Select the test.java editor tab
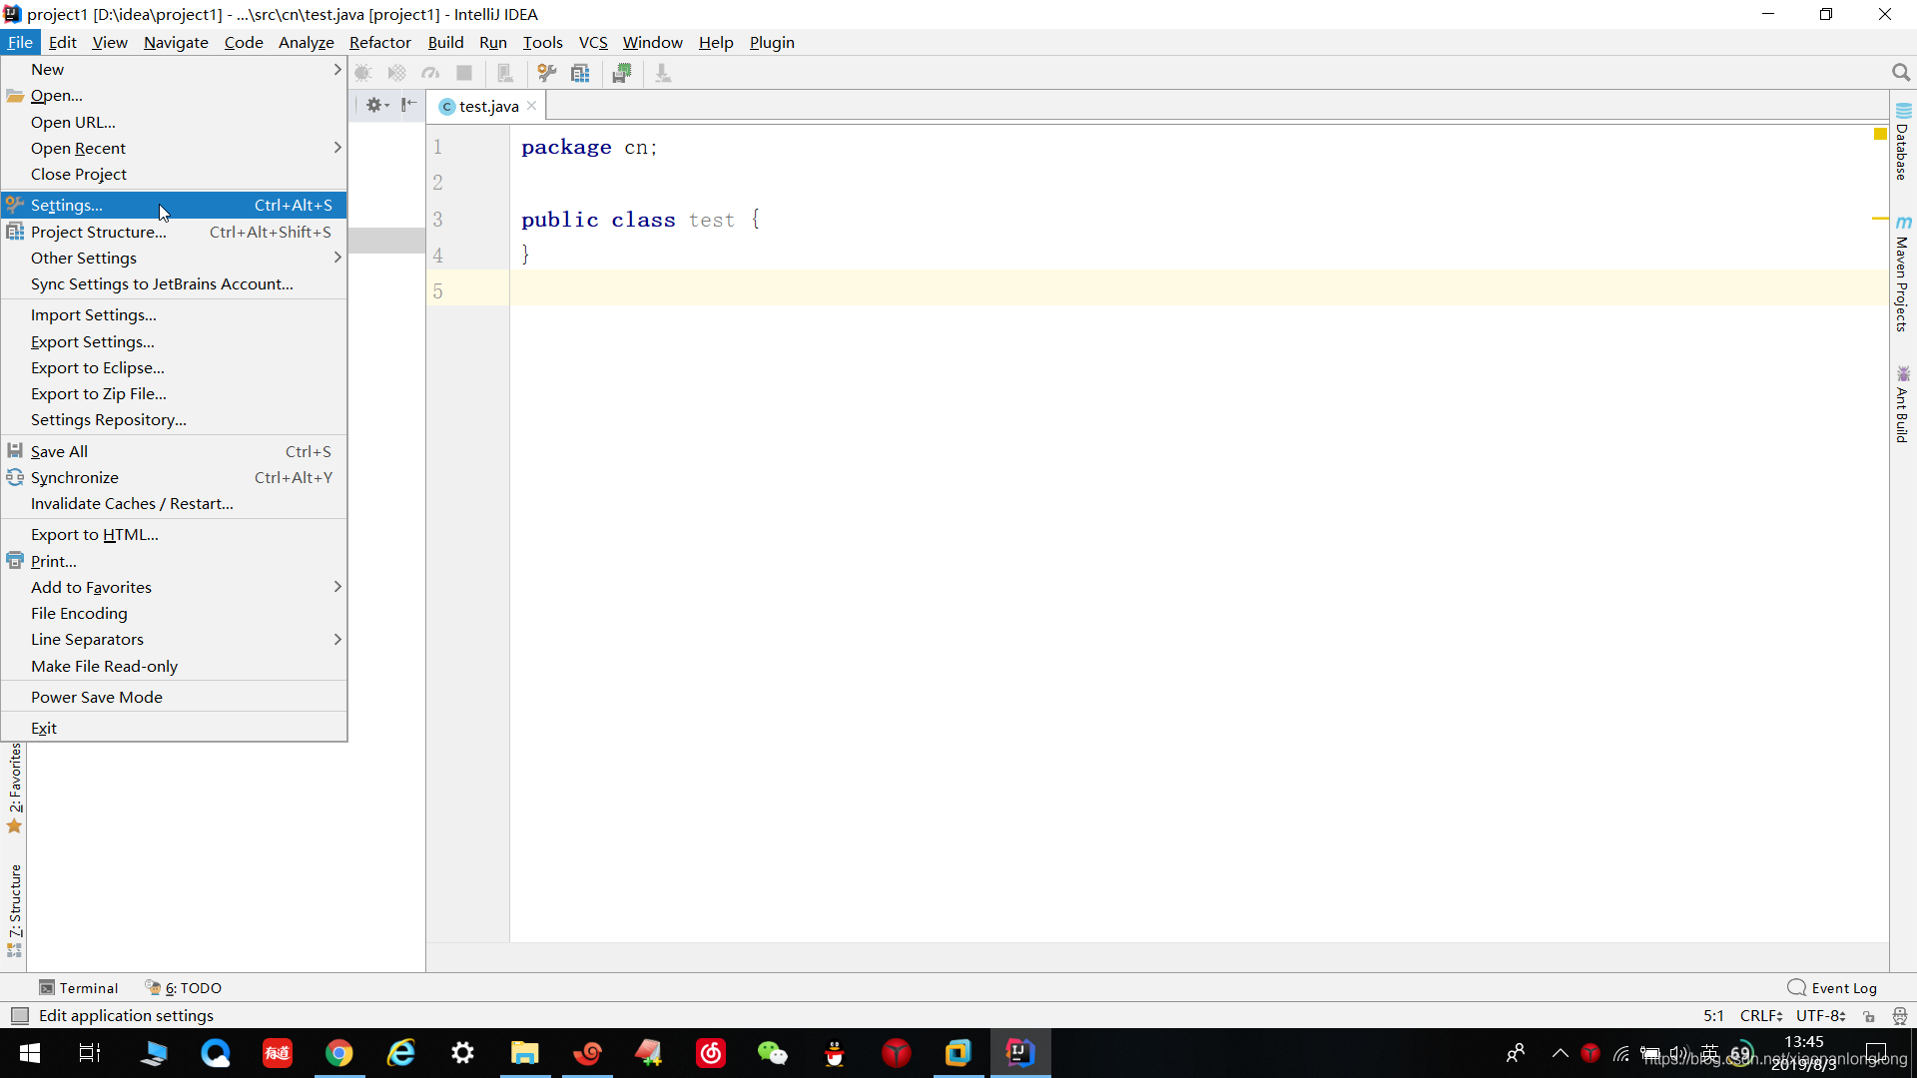Viewport: 1917px width, 1078px height. pyautogui.click(x=488, y=106)
